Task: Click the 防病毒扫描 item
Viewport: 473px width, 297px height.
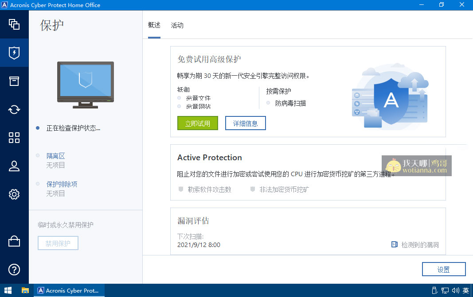Action: (x=290, y=103)
